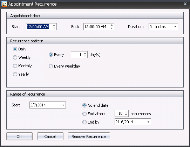Click the Recurrence pattern group header
The height and width of the screenshot is (147, 190).
point(95,41)
